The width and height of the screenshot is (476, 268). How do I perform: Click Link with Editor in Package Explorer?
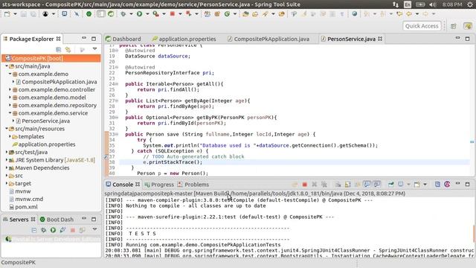tap(68, 50)
